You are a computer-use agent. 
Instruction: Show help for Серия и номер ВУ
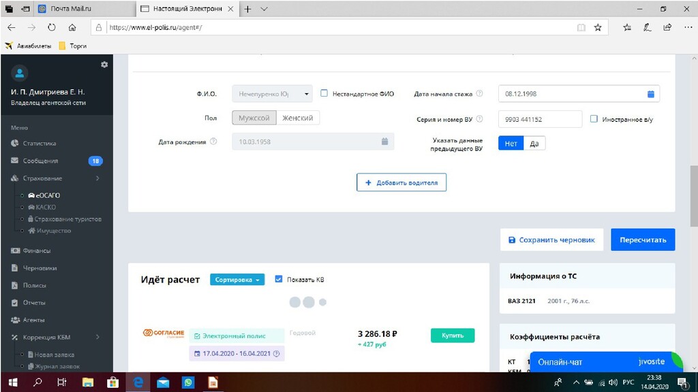click(x=479, y=118)
